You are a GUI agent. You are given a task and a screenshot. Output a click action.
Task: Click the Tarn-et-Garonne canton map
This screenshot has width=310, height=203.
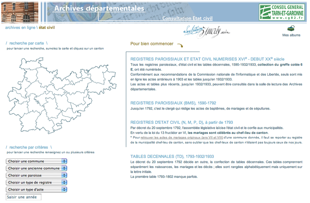tap(62, 95)
